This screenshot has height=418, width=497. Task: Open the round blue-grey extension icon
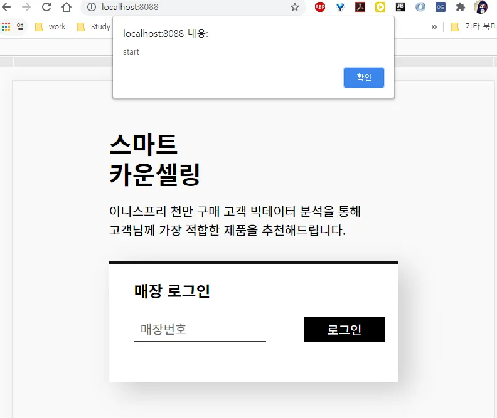tap(420, 7)
